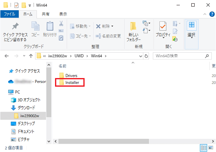
Task: Switch to Large icons view layout
Action: click(x=211, y=148)
